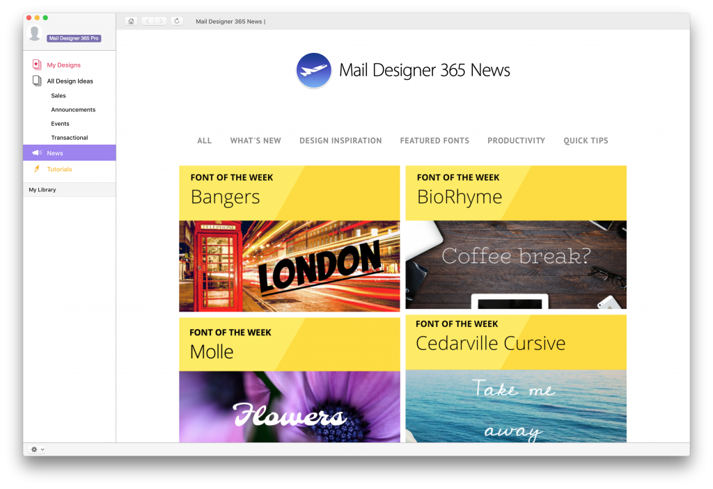Click the All Design Ideas document icon
This screenshot has width=713, height=489.
(37, 81)
